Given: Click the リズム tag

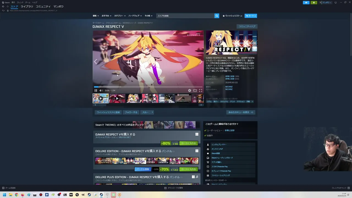Looking at the screenshot, I should (209, 101).
